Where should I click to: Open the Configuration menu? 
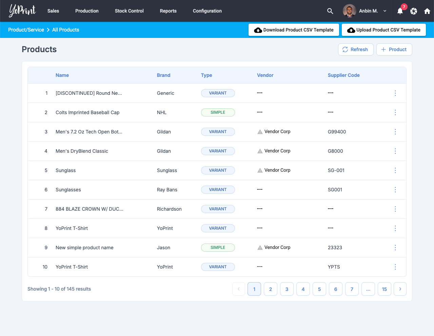(207, 11)
